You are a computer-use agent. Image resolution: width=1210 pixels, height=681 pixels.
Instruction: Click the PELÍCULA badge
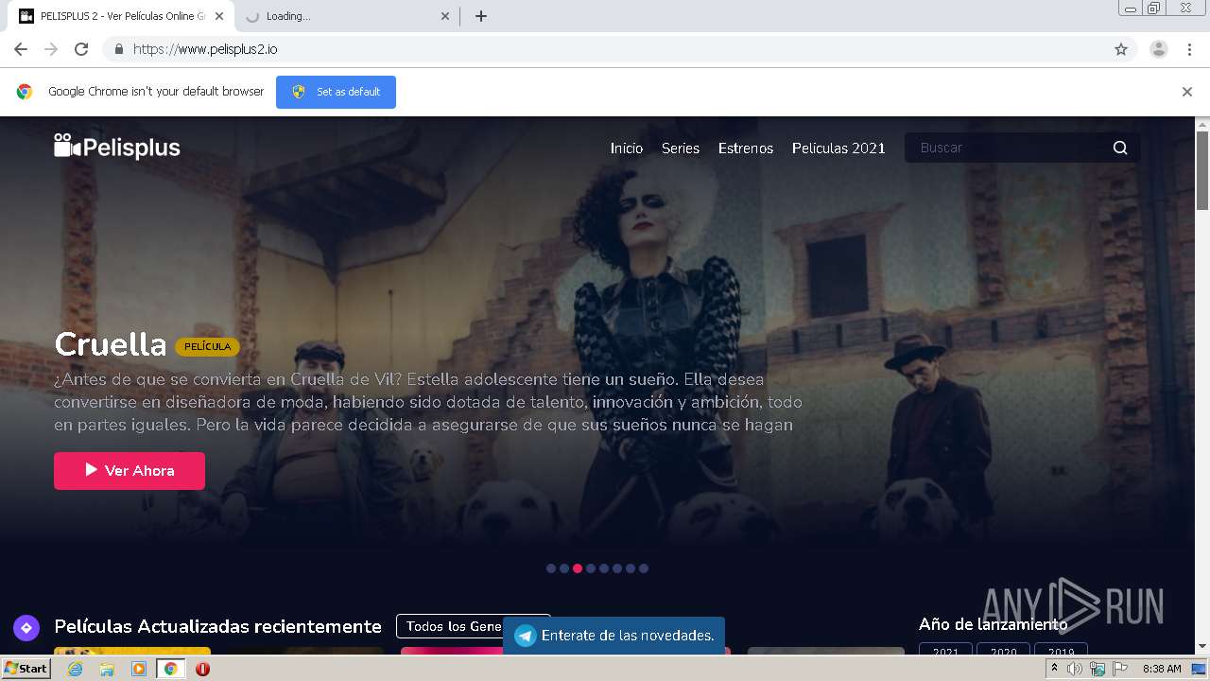(207, 347)
